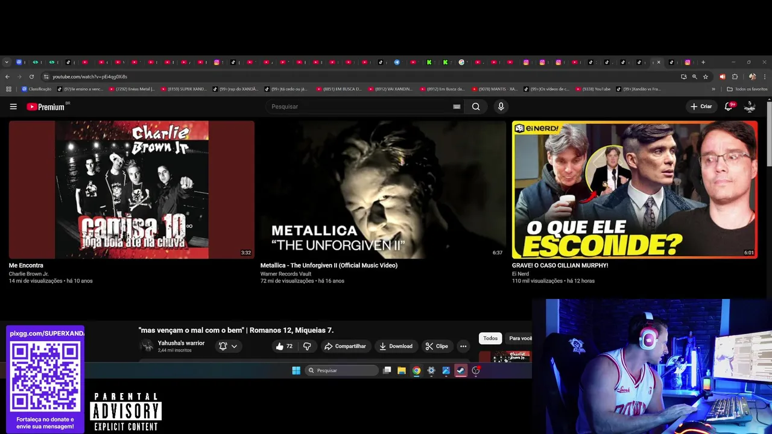The image size is (772, 434).
Task: Play the Metallica Unforgiven II thumbnail
Action: 383,189
